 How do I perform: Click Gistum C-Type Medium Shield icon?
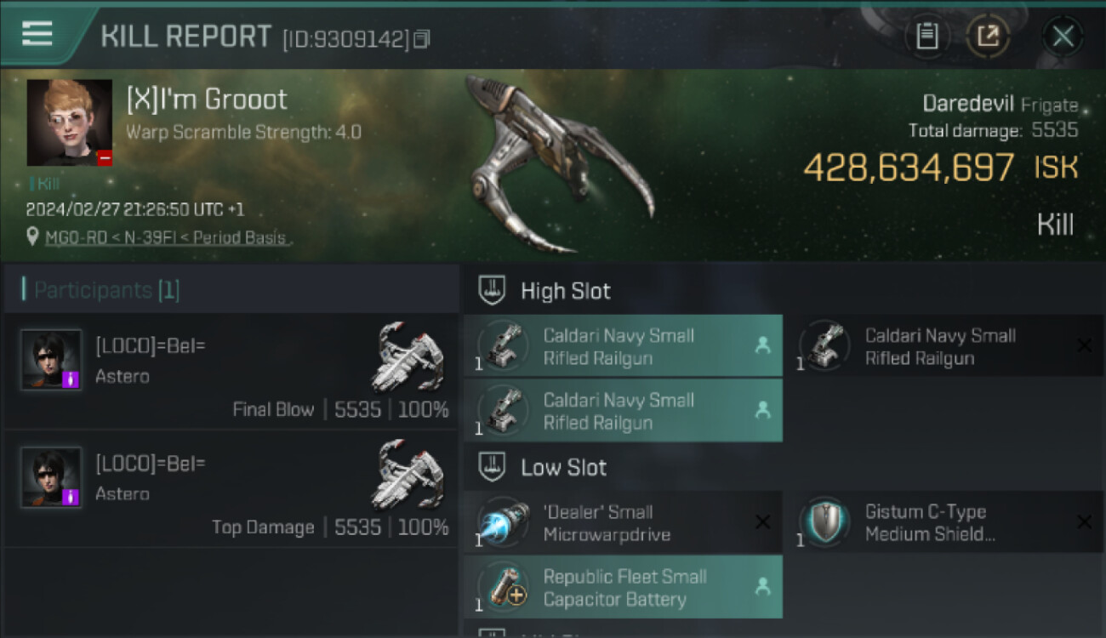824,522
